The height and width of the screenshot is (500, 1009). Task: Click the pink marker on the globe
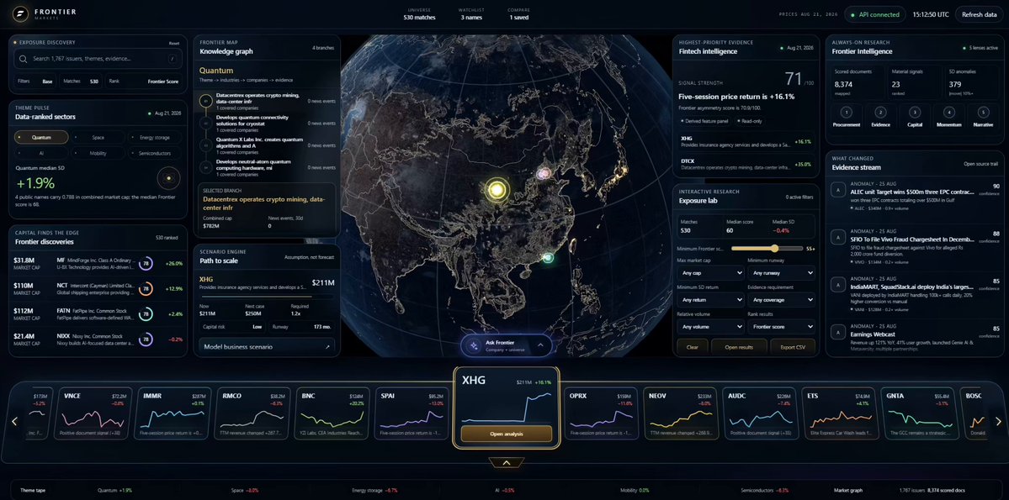pos(544,173)
